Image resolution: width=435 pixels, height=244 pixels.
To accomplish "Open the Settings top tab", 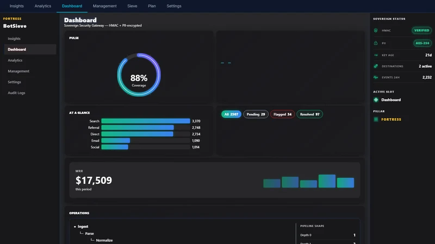I will click(174, 6).
